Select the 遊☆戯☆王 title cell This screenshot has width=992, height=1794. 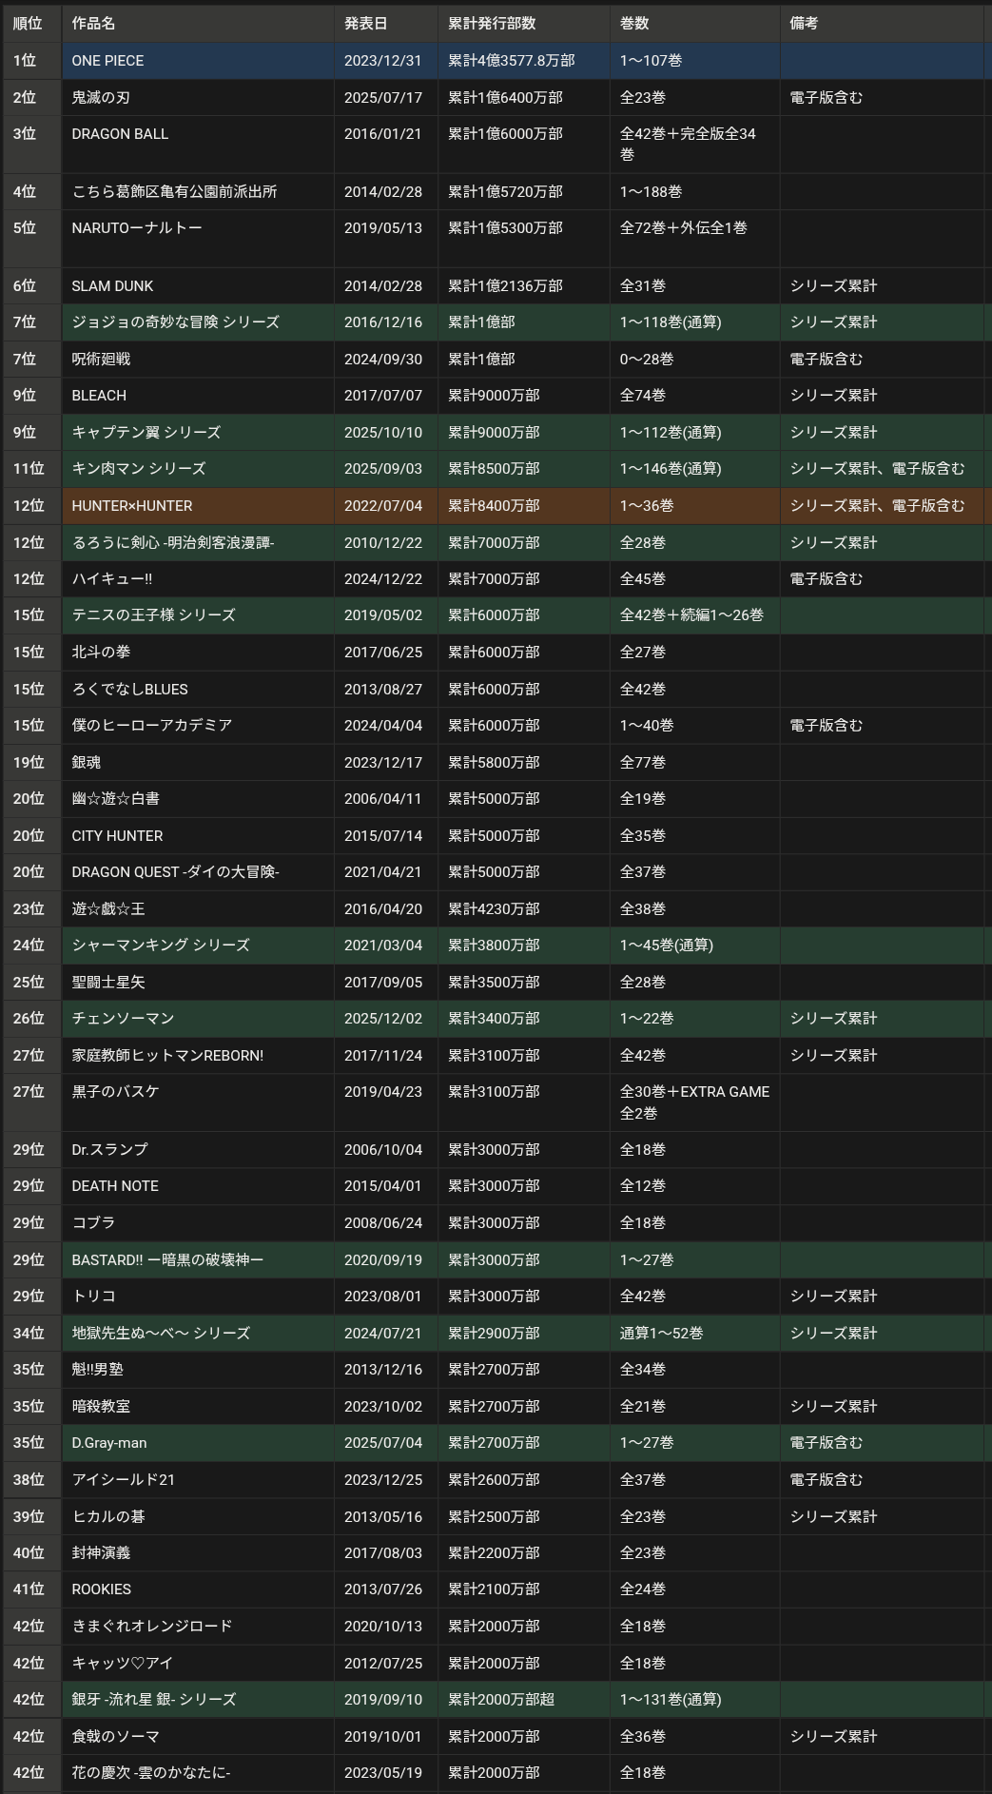coord(198,908)
